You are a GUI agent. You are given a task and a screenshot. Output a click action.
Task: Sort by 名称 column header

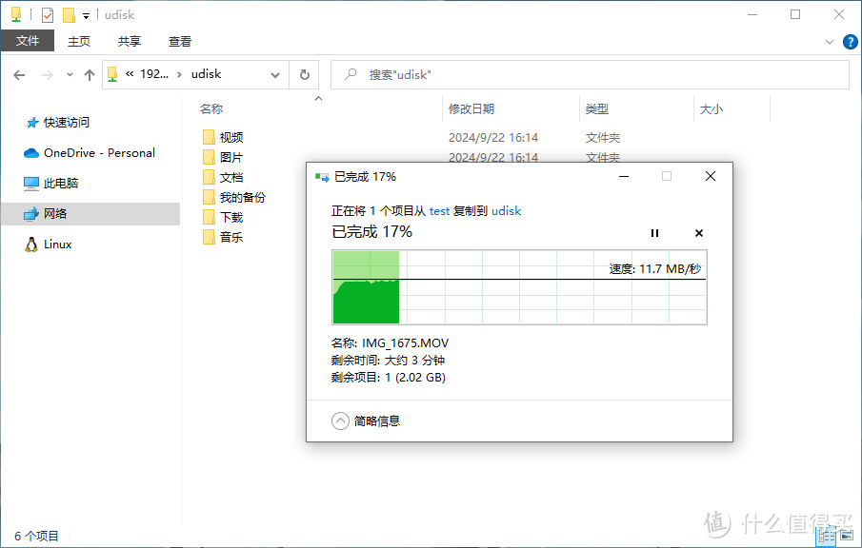tap(211, 108)
